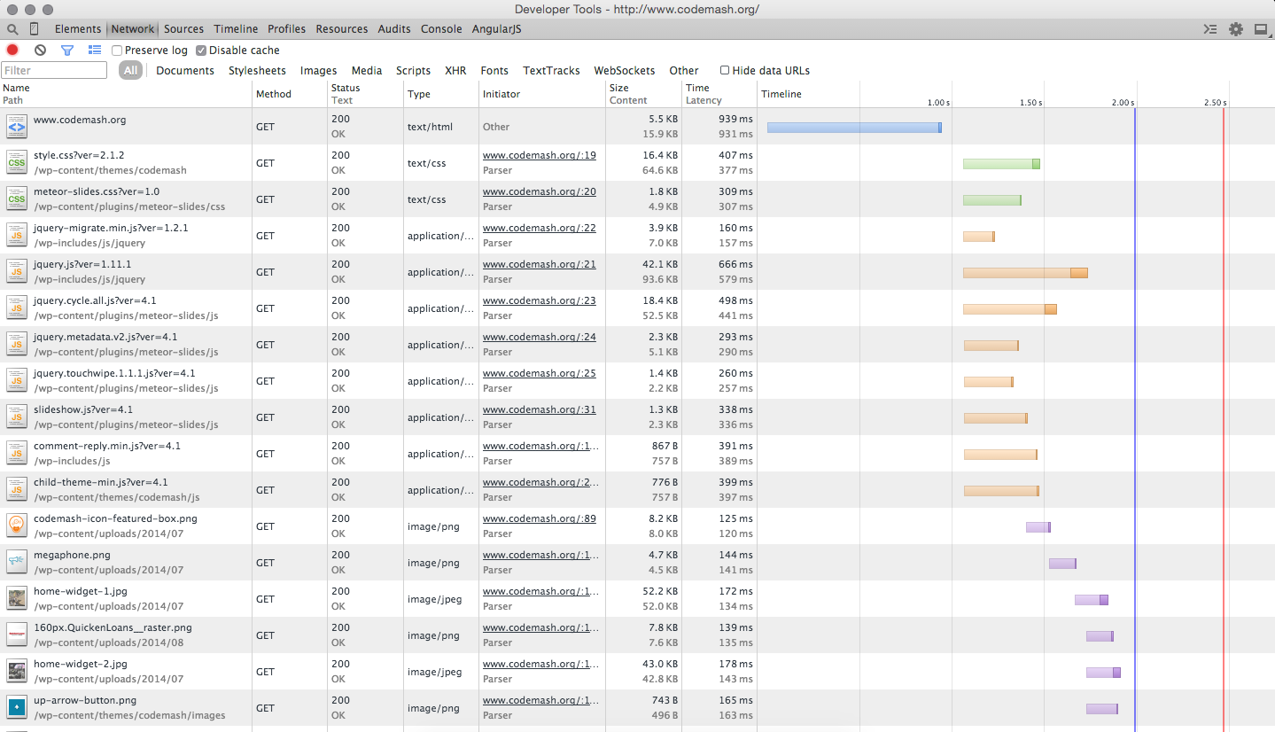Toggle the blue filter funnel icon
This screenshot has height=732, width=1275.
coord(66,51)
